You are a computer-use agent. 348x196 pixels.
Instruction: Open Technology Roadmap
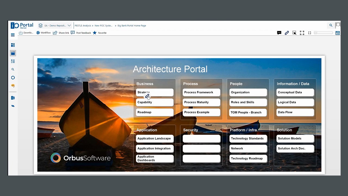pos(248,158)
